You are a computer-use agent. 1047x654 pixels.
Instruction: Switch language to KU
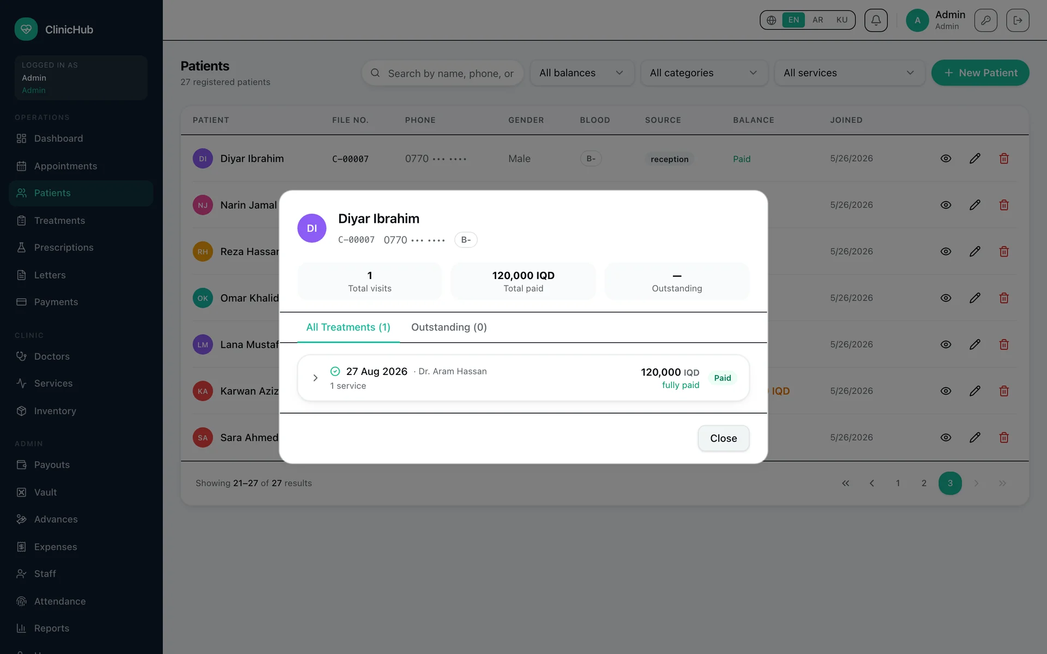(842, 20)
